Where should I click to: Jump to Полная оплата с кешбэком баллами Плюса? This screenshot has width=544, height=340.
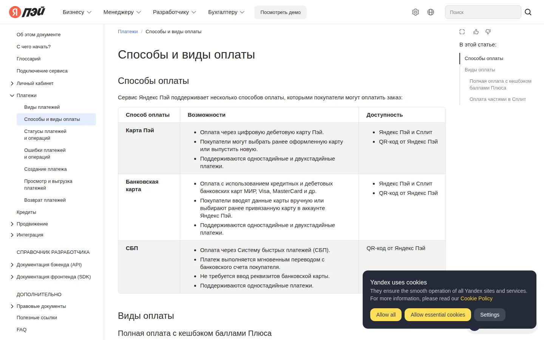pyautogui.click(x=501, y=84)
